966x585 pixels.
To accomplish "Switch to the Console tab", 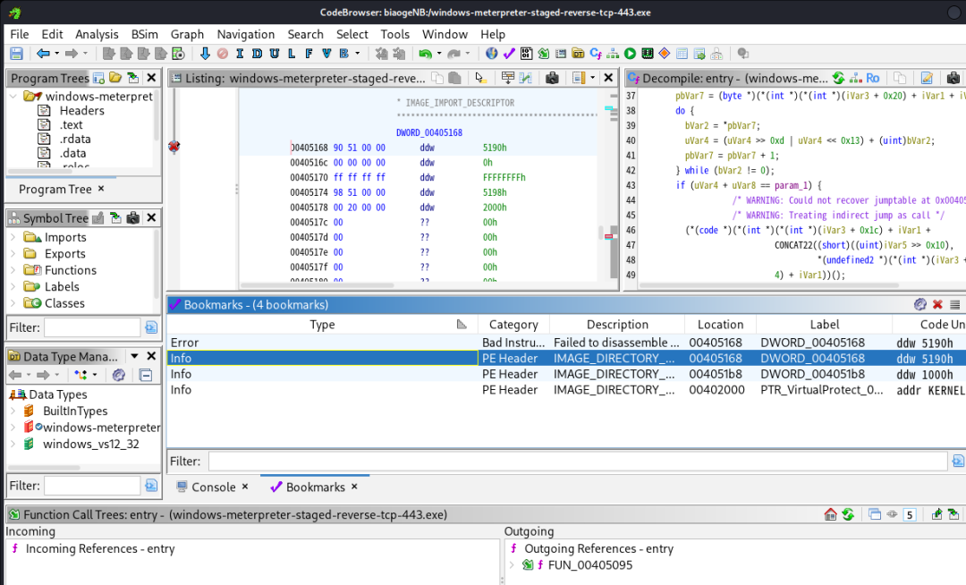I will (213, 487).
